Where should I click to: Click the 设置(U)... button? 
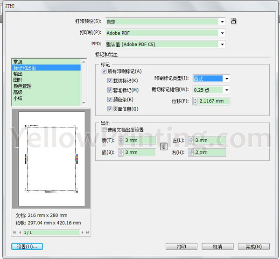(x=27, y=246)
